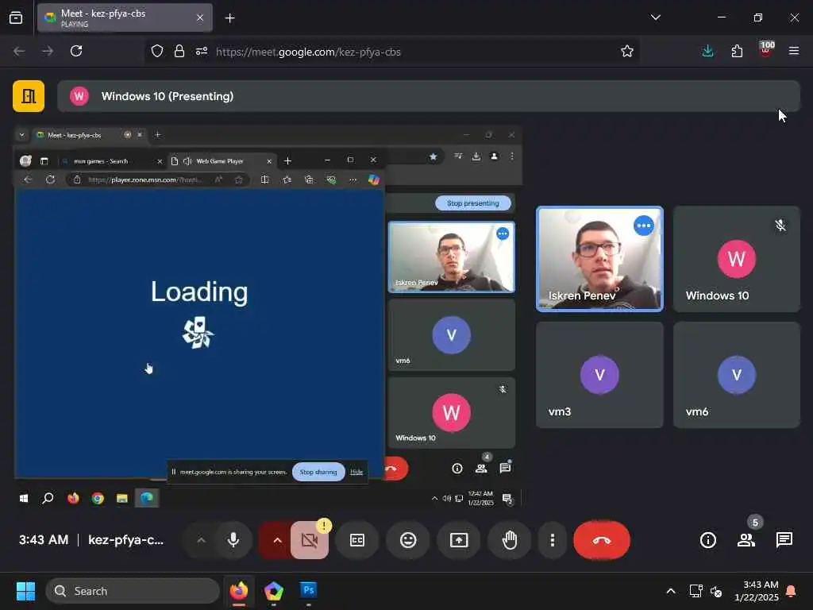The image size is (813, 610).
Task: Click Stop sharing in the shared screen bar
Action: point(318,472)
